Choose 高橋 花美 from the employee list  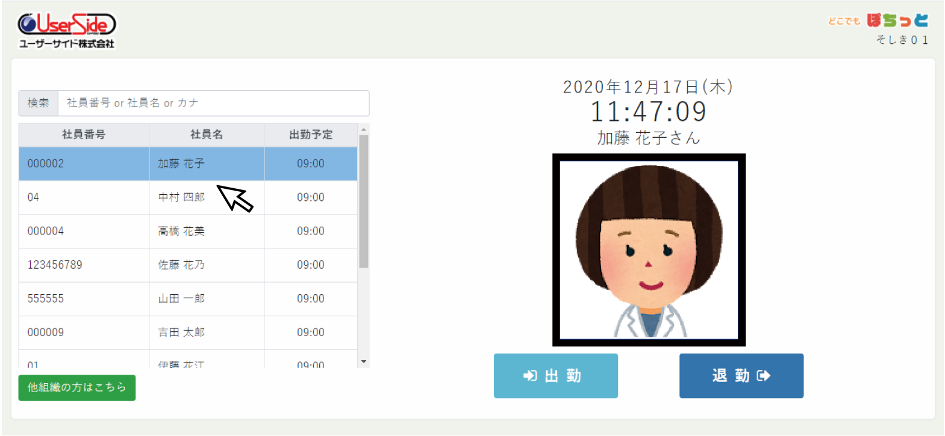click(x=181, y=231)
